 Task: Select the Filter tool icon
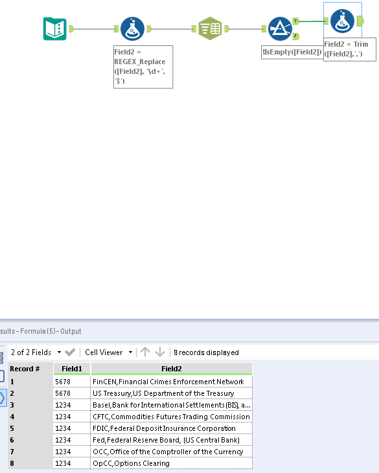coord(280,29)
